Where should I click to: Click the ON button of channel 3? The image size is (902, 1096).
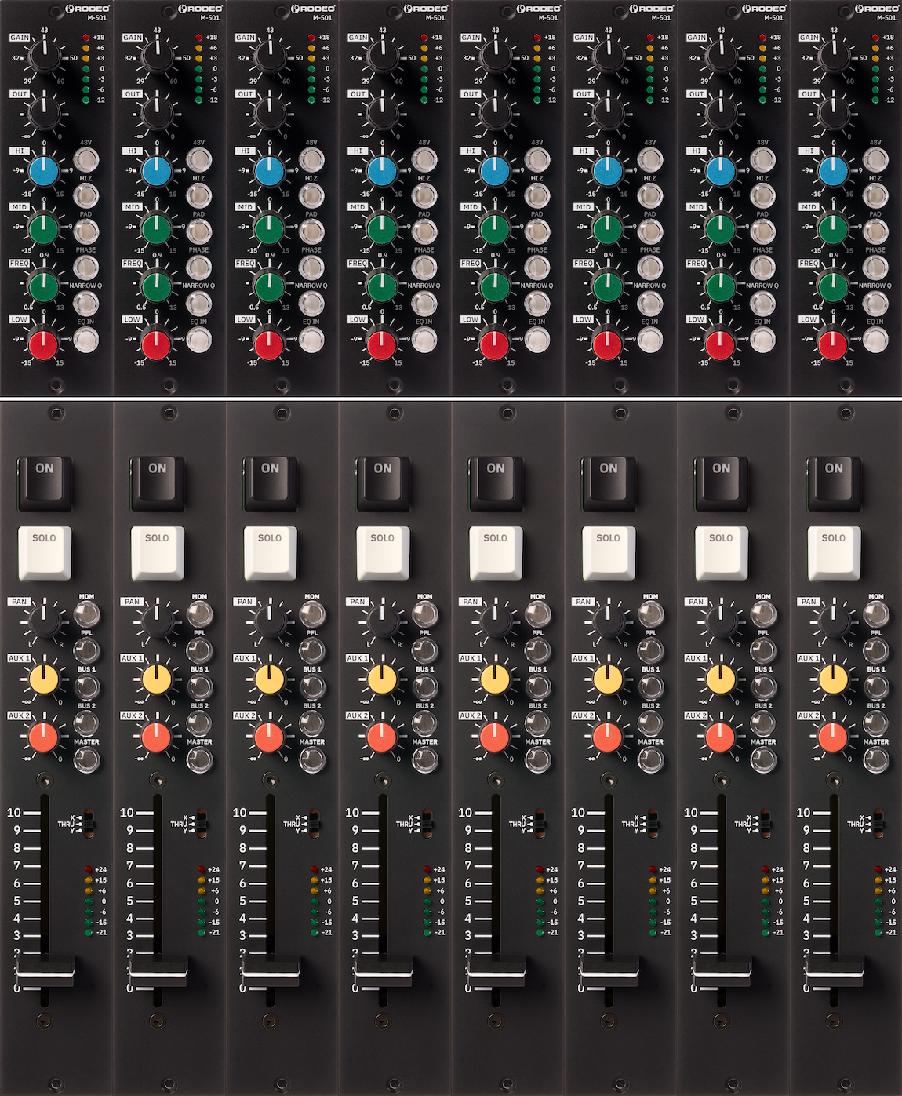pyautogui.click(x=270, y=482)
